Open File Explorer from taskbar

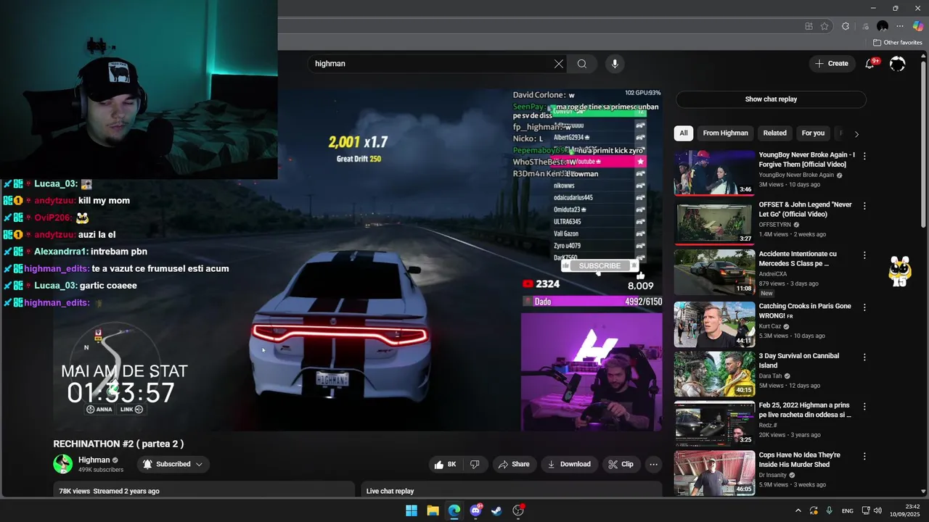[x=433, y=510]
